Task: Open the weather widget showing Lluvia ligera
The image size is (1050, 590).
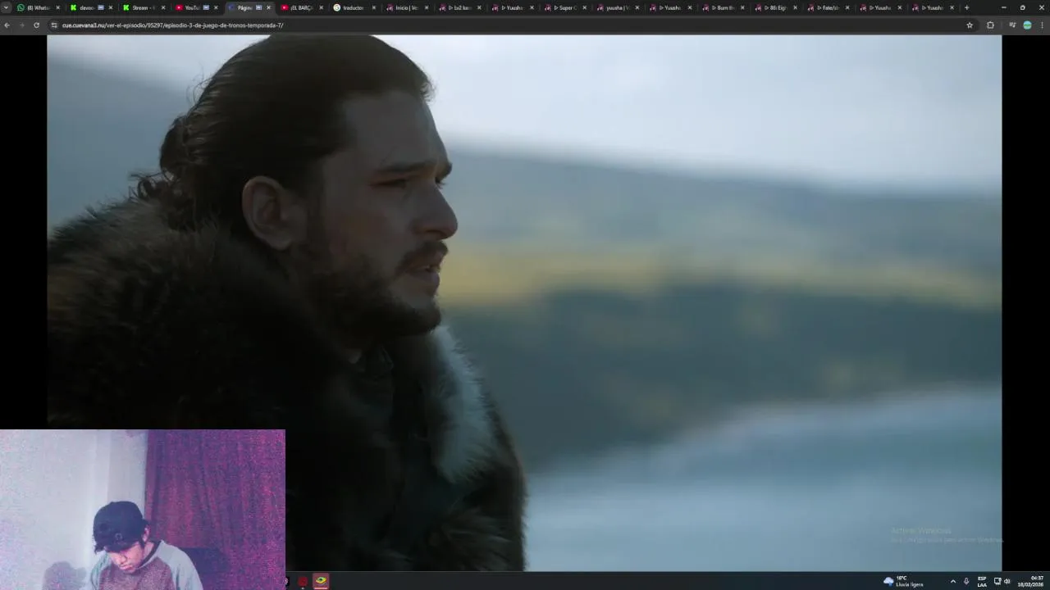Action: coord(903,581)
